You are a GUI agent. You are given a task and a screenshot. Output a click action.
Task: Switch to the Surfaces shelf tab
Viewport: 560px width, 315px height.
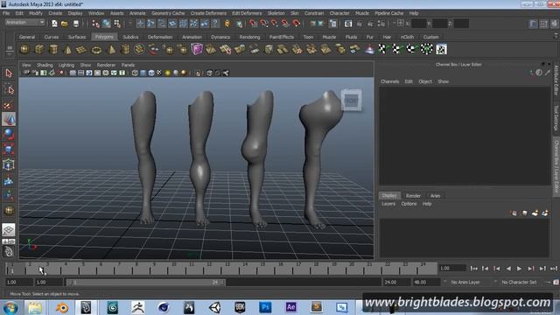pos(77,37)
